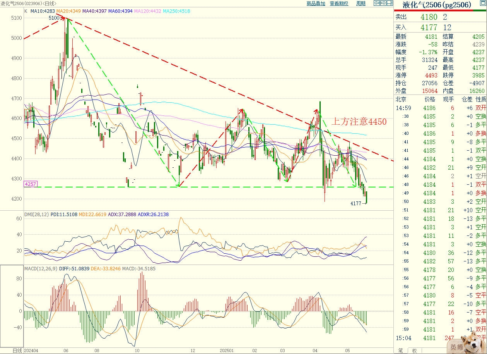This screenshot has height=354, width=487.
Task: Click the 4177 low price label on the chart
Action: pos(356,203)
